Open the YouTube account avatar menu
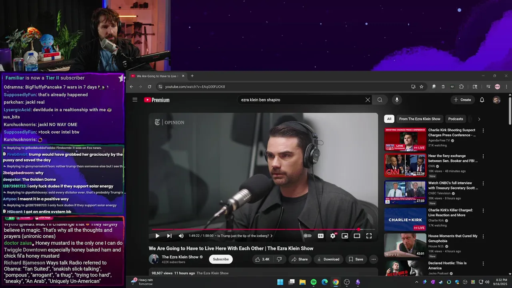Image resolution: width=512 pixels, height=288 pixels. click(x=496, y=100)
